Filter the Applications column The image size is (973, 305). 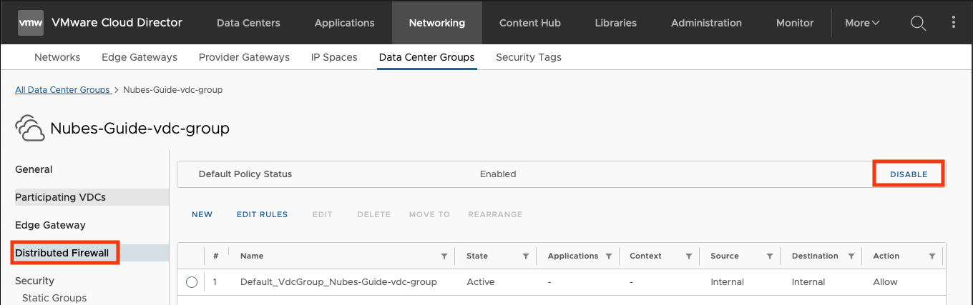[609, 256]
